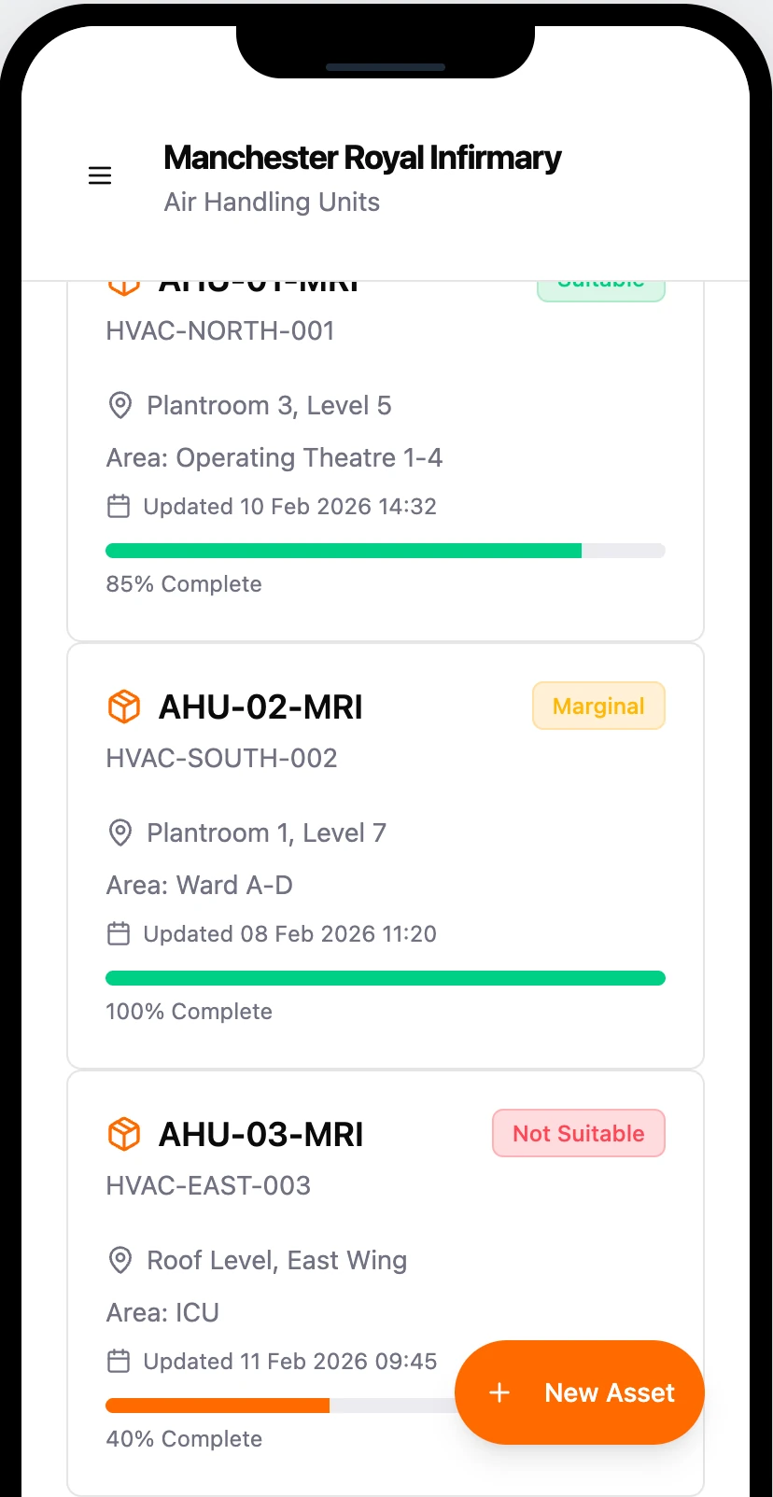Select the package icon beside AHU-02-MRI
Viewport: 773px width, 1497px height.
point(123,707)
